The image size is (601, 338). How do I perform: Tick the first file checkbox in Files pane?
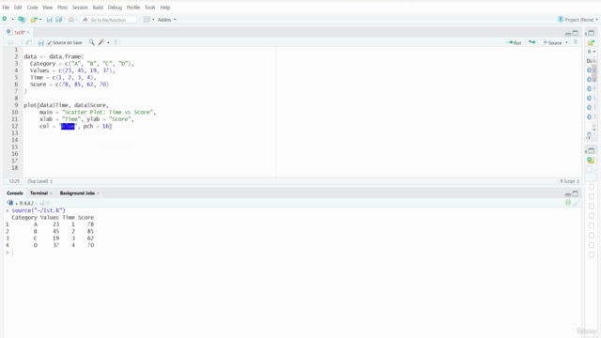592,187
